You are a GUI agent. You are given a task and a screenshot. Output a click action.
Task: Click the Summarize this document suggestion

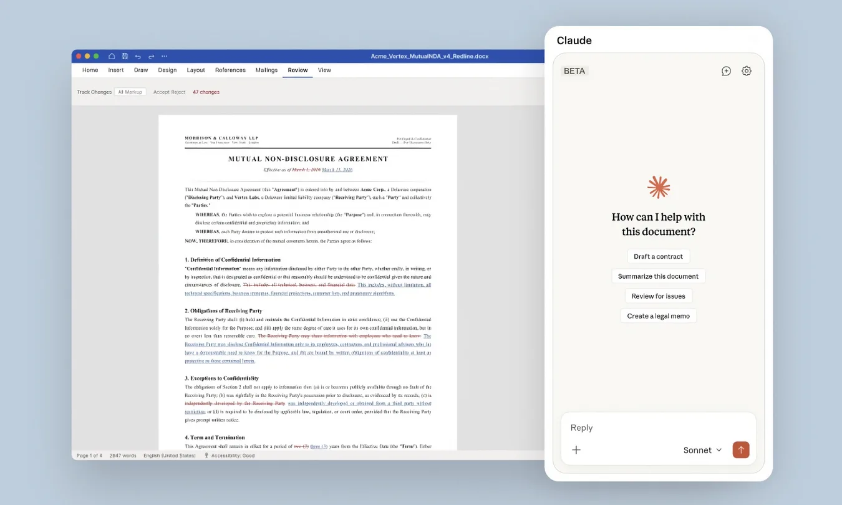(x=658, y=276)
